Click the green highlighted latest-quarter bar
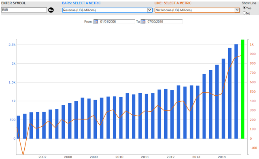This screenshot has width=259, height=159. [243, 89]
